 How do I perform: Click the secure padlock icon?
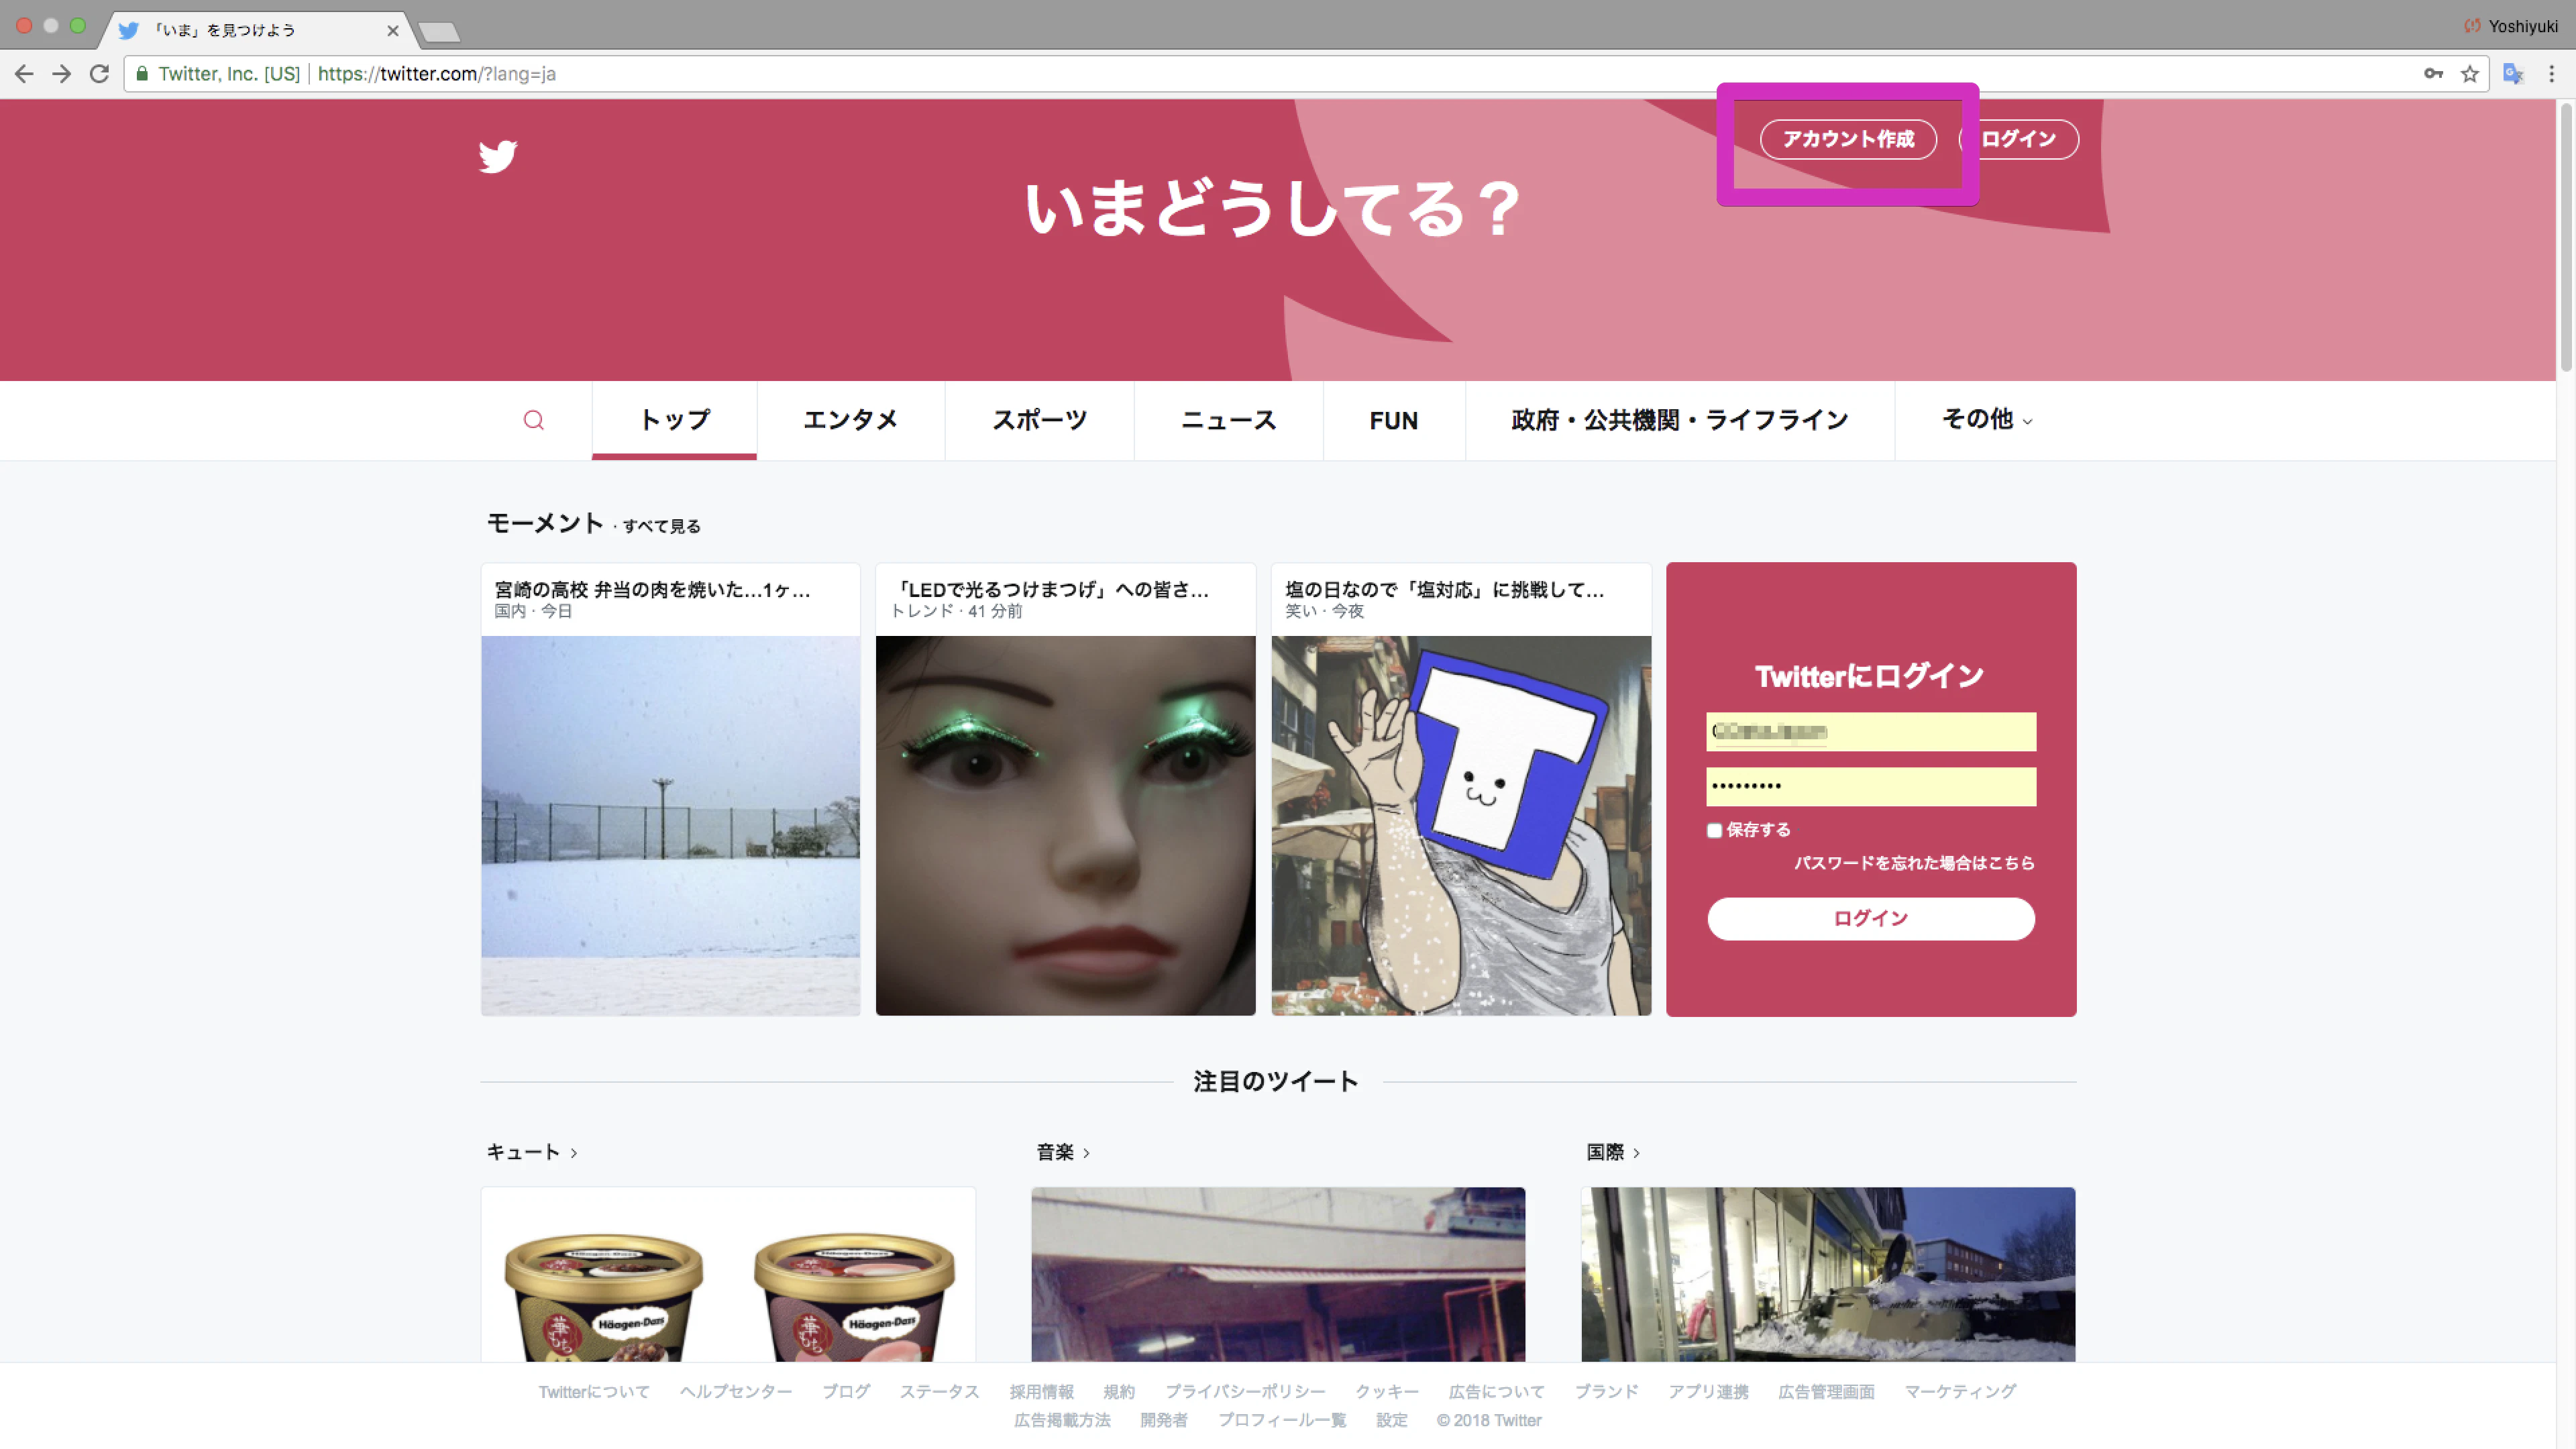tap(142, 73)
